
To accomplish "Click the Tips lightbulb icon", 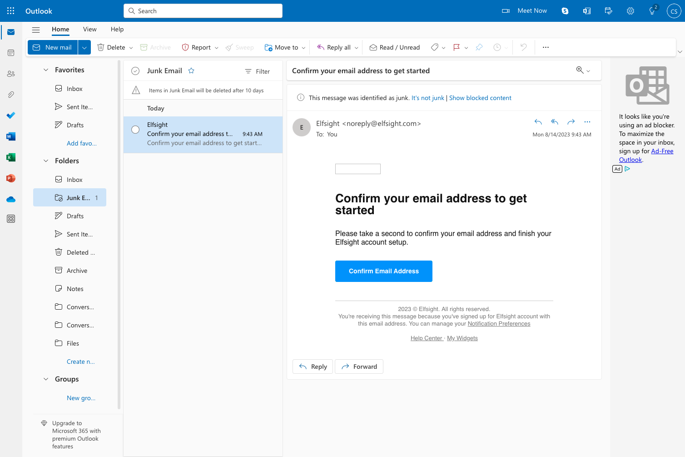I will [652, 11].
